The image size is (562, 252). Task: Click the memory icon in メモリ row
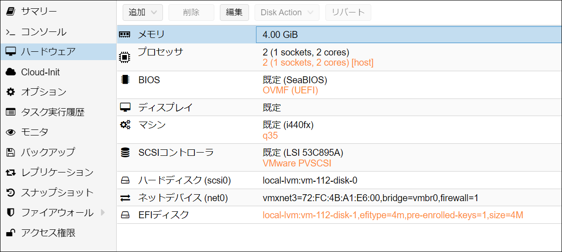click(125, 35)
